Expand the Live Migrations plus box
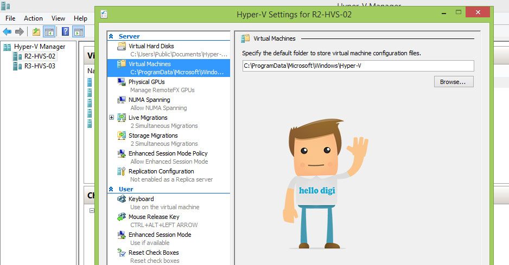Screen dimensions: 509x265 tap(111, 118)
